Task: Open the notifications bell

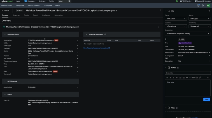Action: pos(203,6)
